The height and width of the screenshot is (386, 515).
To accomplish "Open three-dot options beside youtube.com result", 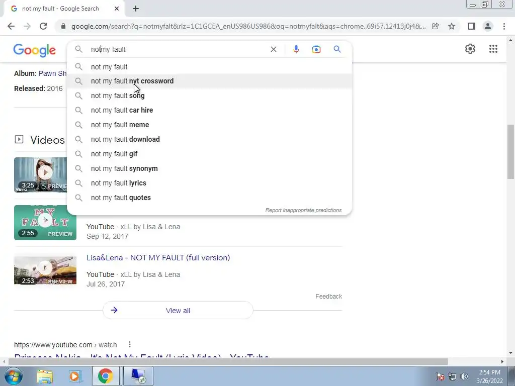I will pyautogui.click(x=130, y=344).
